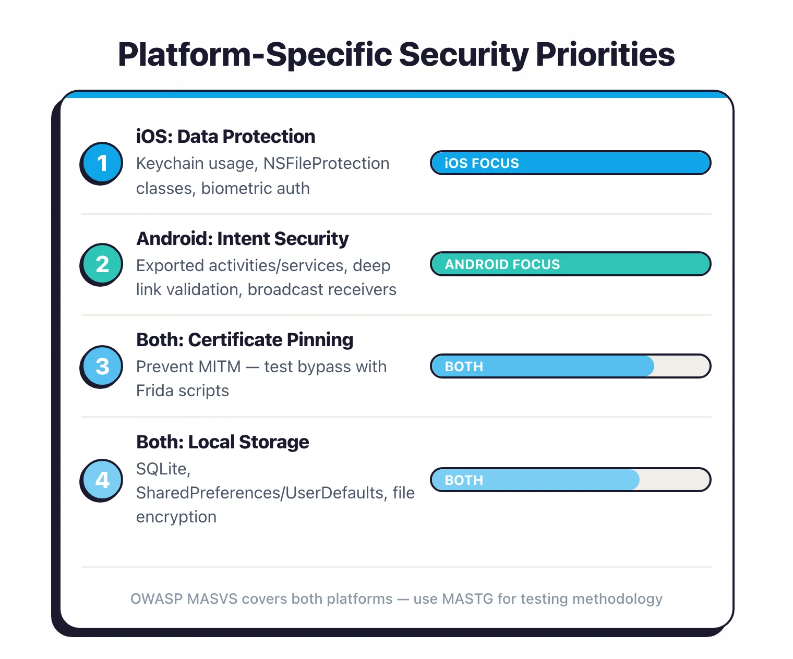Viewport: 793px width, 659px height.
Task: Click the OWASP MASVS footer note
Action: click(x=397, y=599)
